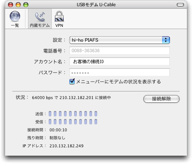Click the アカウント名 account name field
The width and height of the screenshot is (192, 164).
[120, 61]
